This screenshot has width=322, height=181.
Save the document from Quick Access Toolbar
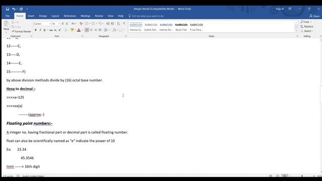(x=8, y=9)
